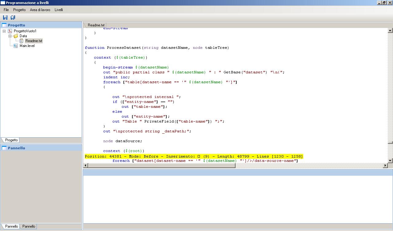Select Main.level in the project tree
The image size is (393, 231).
coord(27,46)
